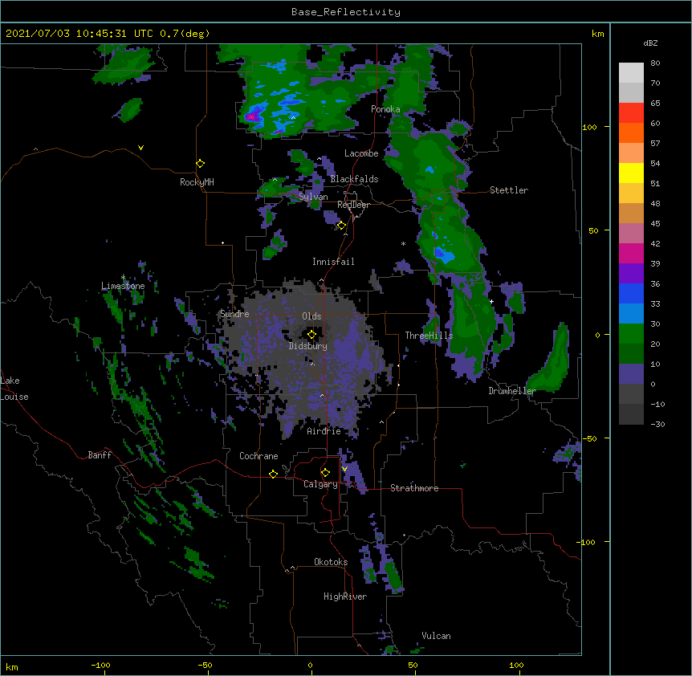
Task: Pick the yellow 51-54 dBZ legend swatch
Action: click(631, 173)
